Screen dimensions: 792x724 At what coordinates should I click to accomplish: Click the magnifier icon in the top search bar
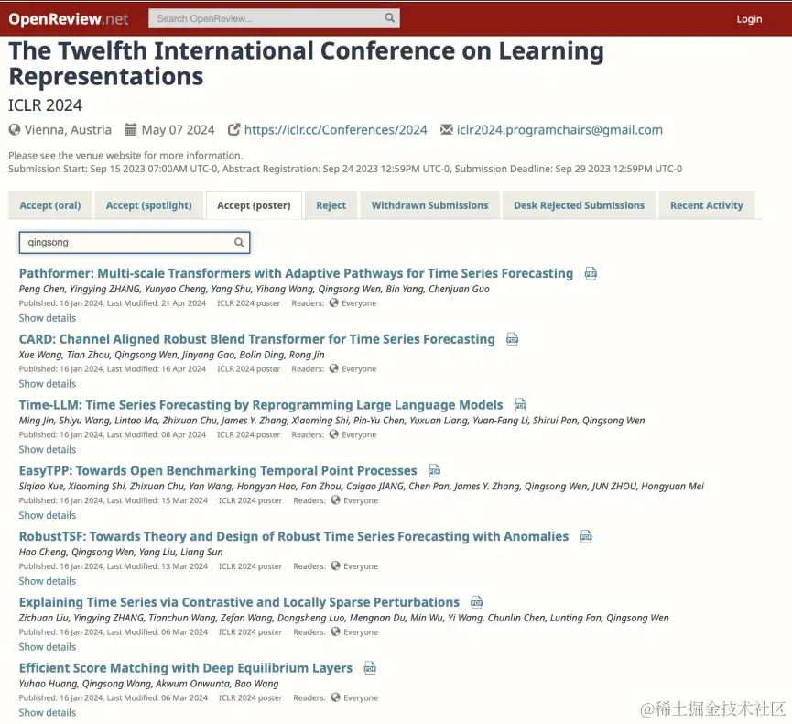click(389, 18)
